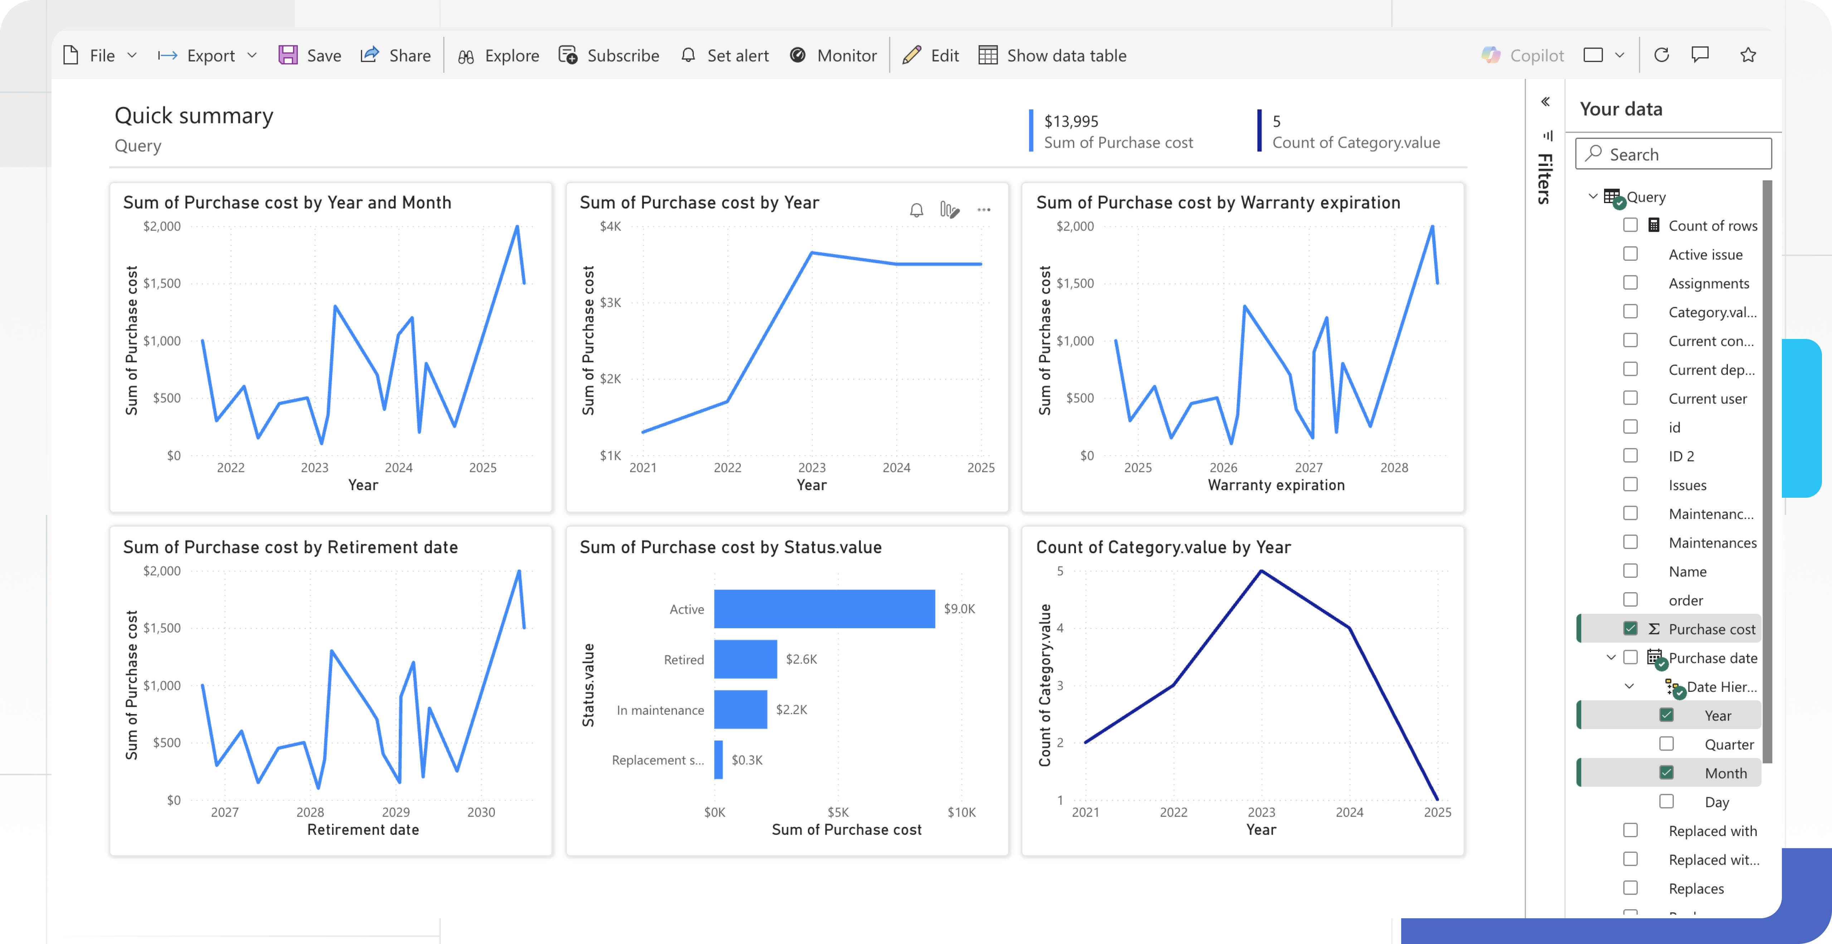Click Show data table
The width and height of the screenshot is (1832, 944).
pos(1053,55)
